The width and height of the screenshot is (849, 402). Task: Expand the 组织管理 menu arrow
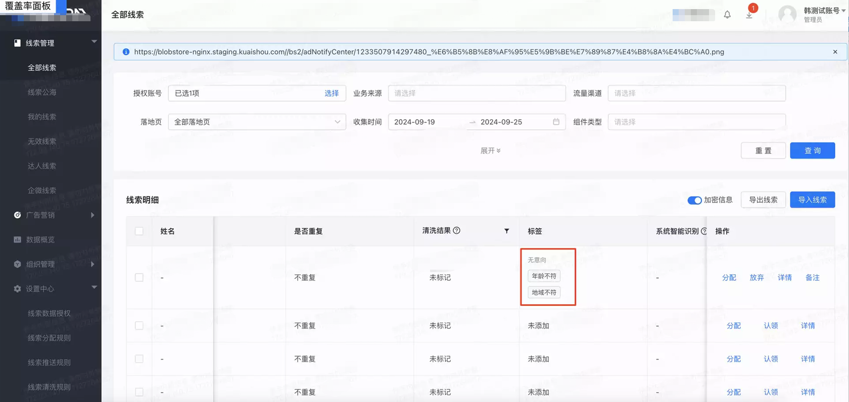tap(92, 264)
